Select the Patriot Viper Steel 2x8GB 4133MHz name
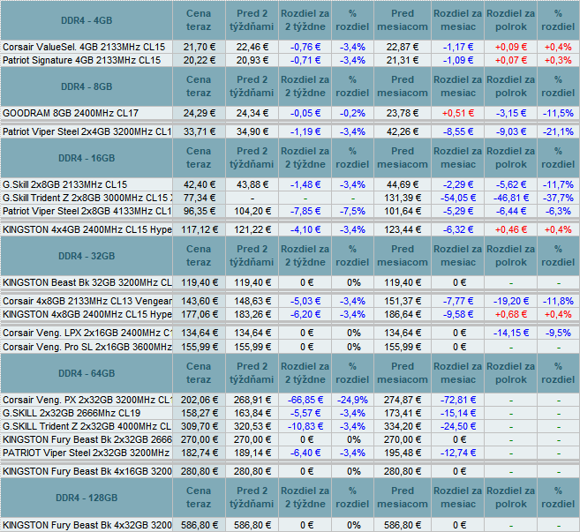Viewport: 580px width, 532px height. pos(87,211)
